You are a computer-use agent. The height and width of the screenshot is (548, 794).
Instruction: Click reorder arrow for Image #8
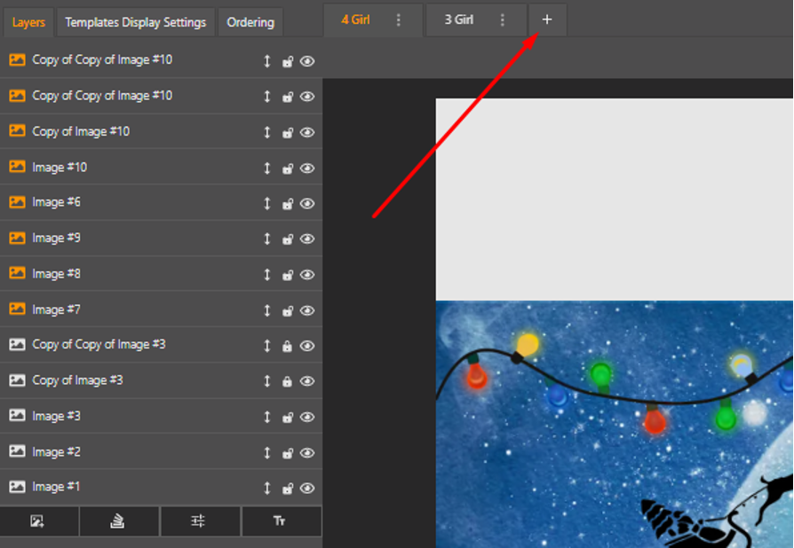[266, 275]
